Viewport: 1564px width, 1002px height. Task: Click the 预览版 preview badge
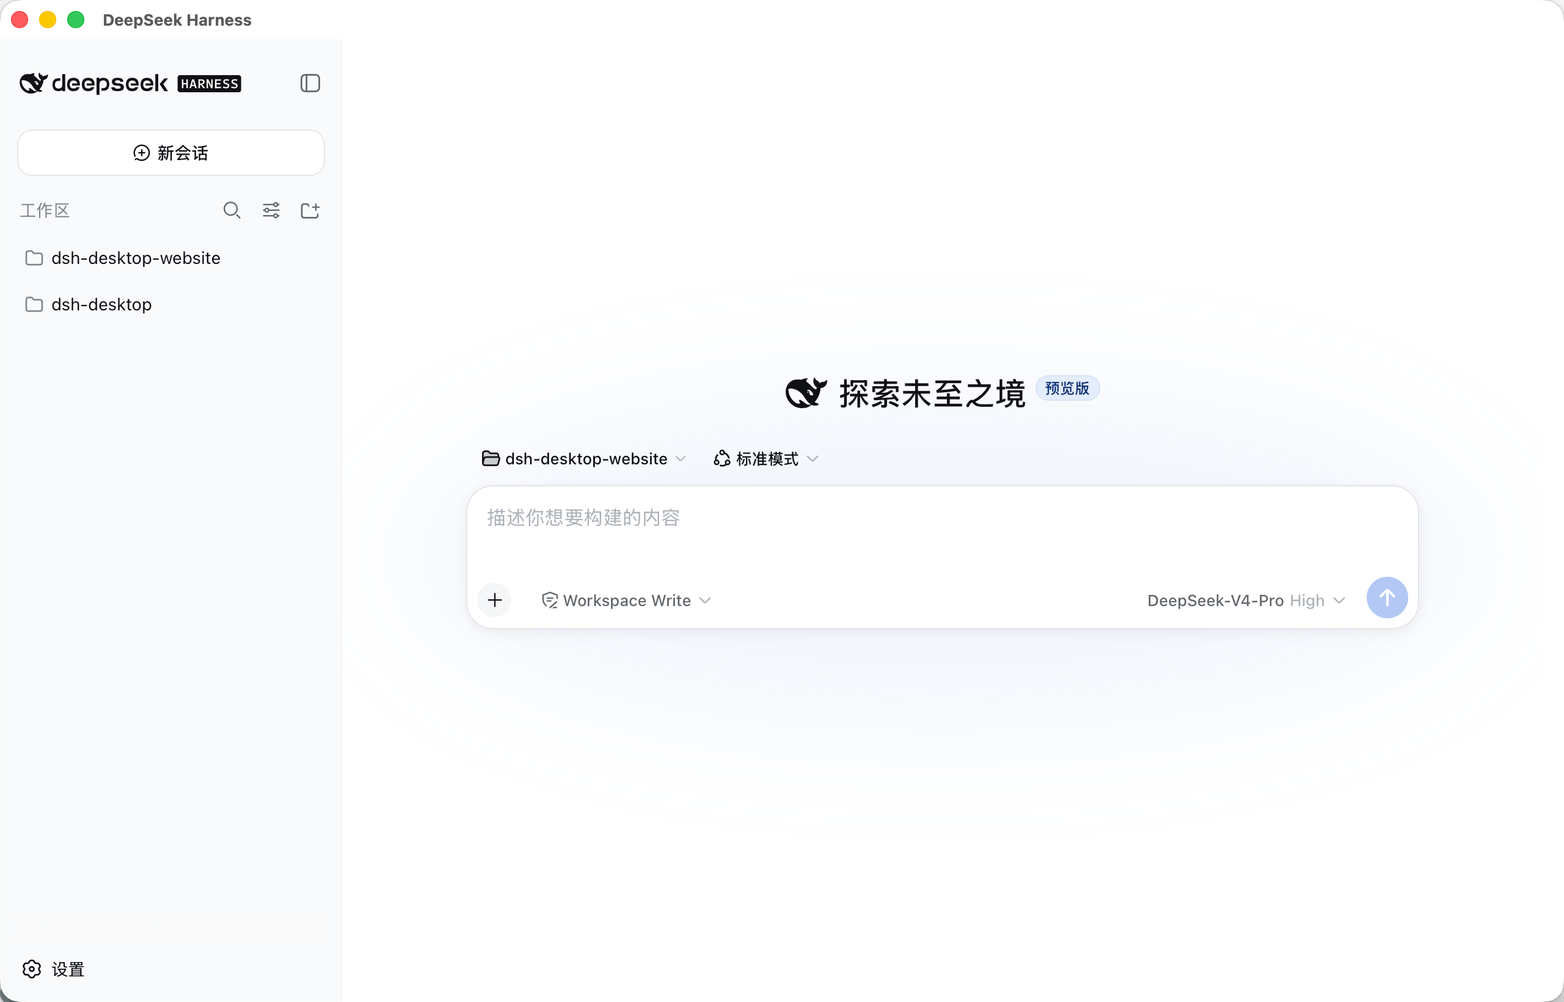click(1067, 389)
